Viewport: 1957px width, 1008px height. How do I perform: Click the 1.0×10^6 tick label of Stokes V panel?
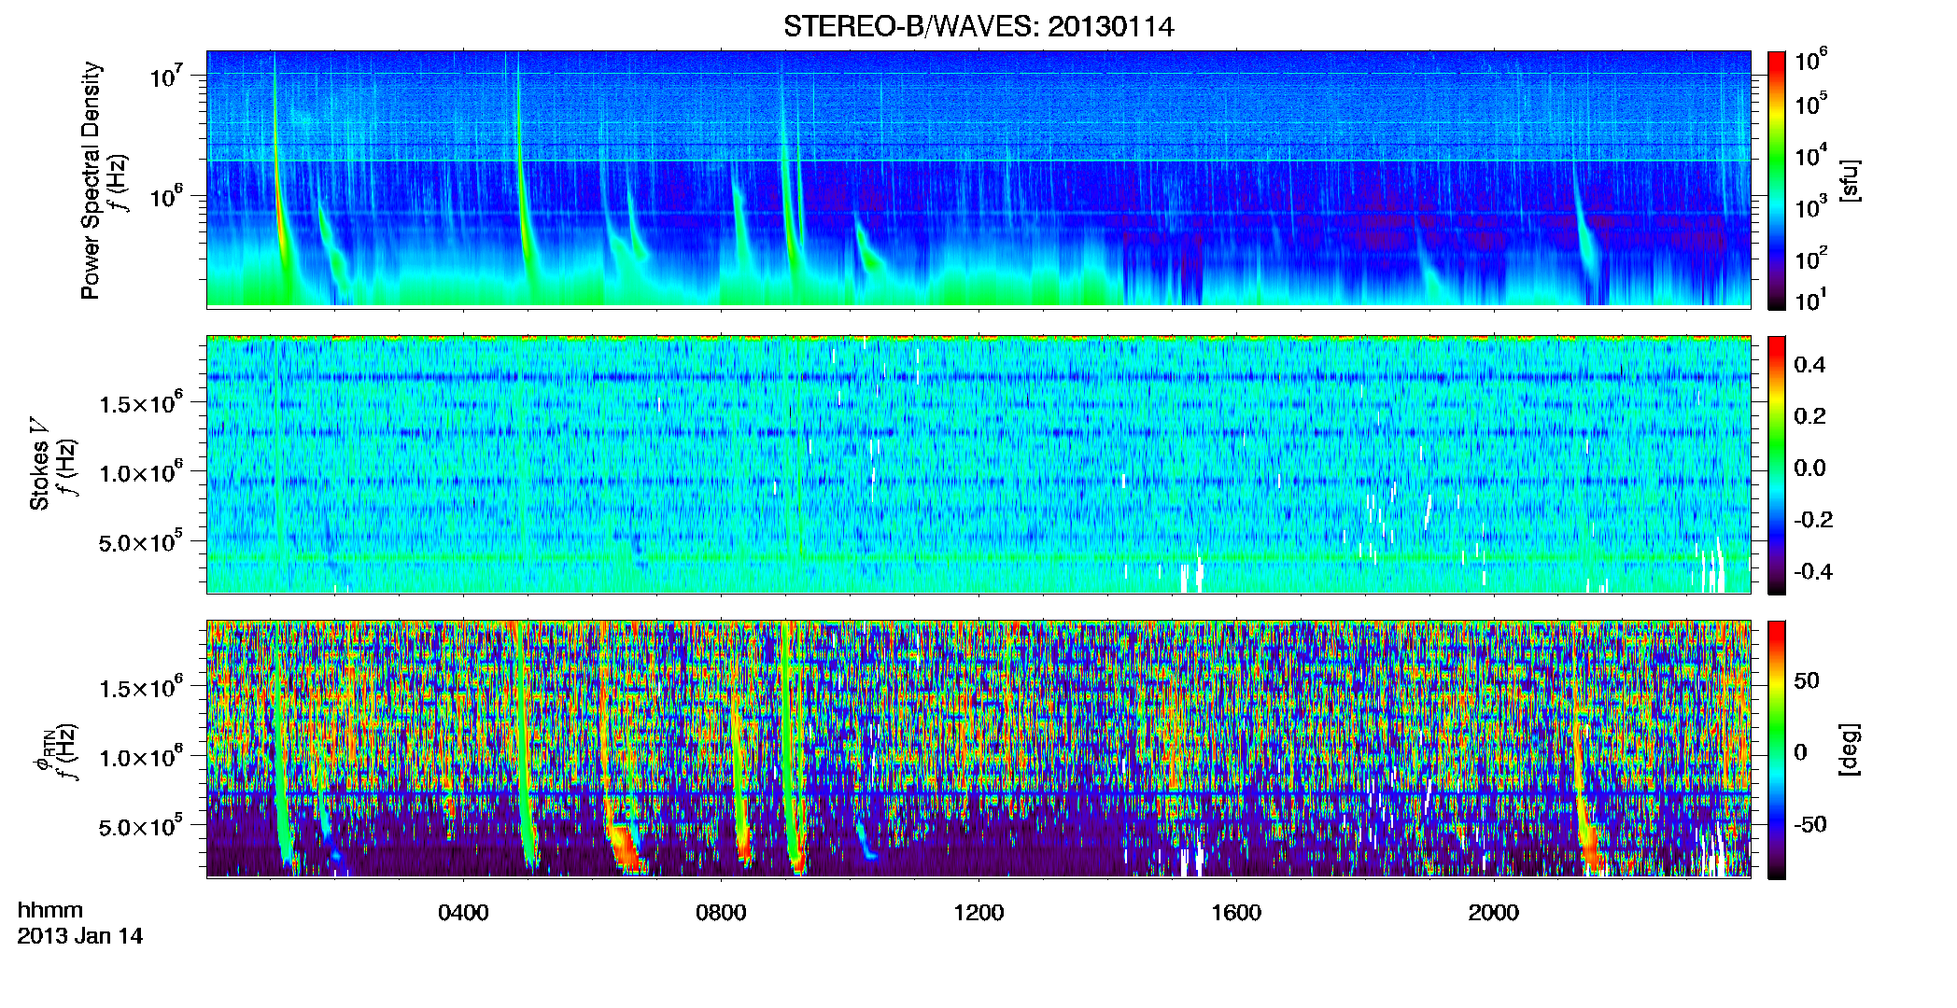tap(141, 472)
